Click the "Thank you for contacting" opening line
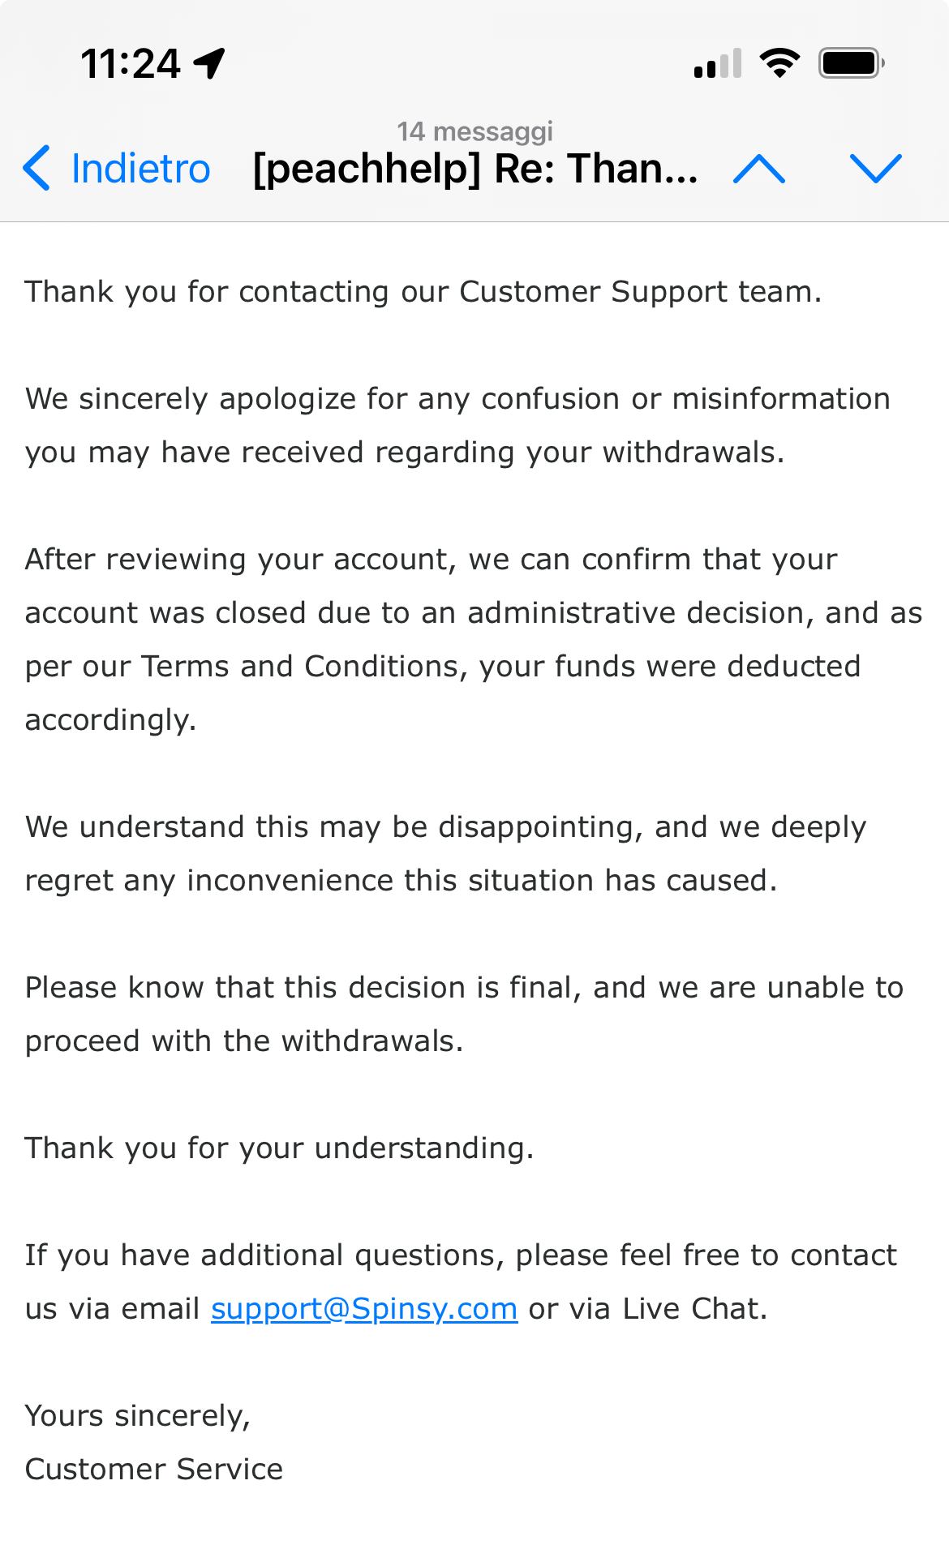This screenshot has height=1545, width=949. coord(423,291)
